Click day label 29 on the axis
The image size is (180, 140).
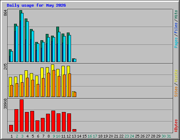[158, 136]
